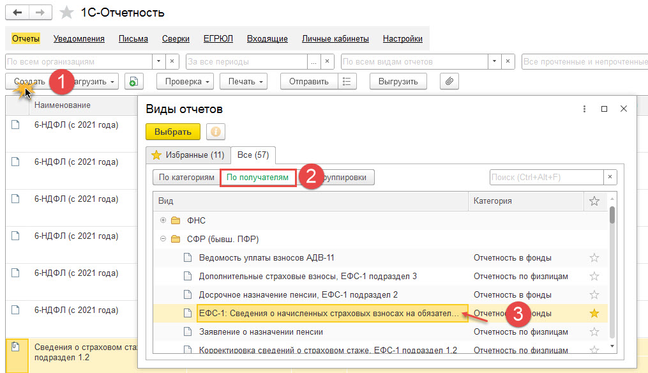The image size is (648, 373).
Task: Expand the ФНС folder group
Action: click(x=163, y=220)
